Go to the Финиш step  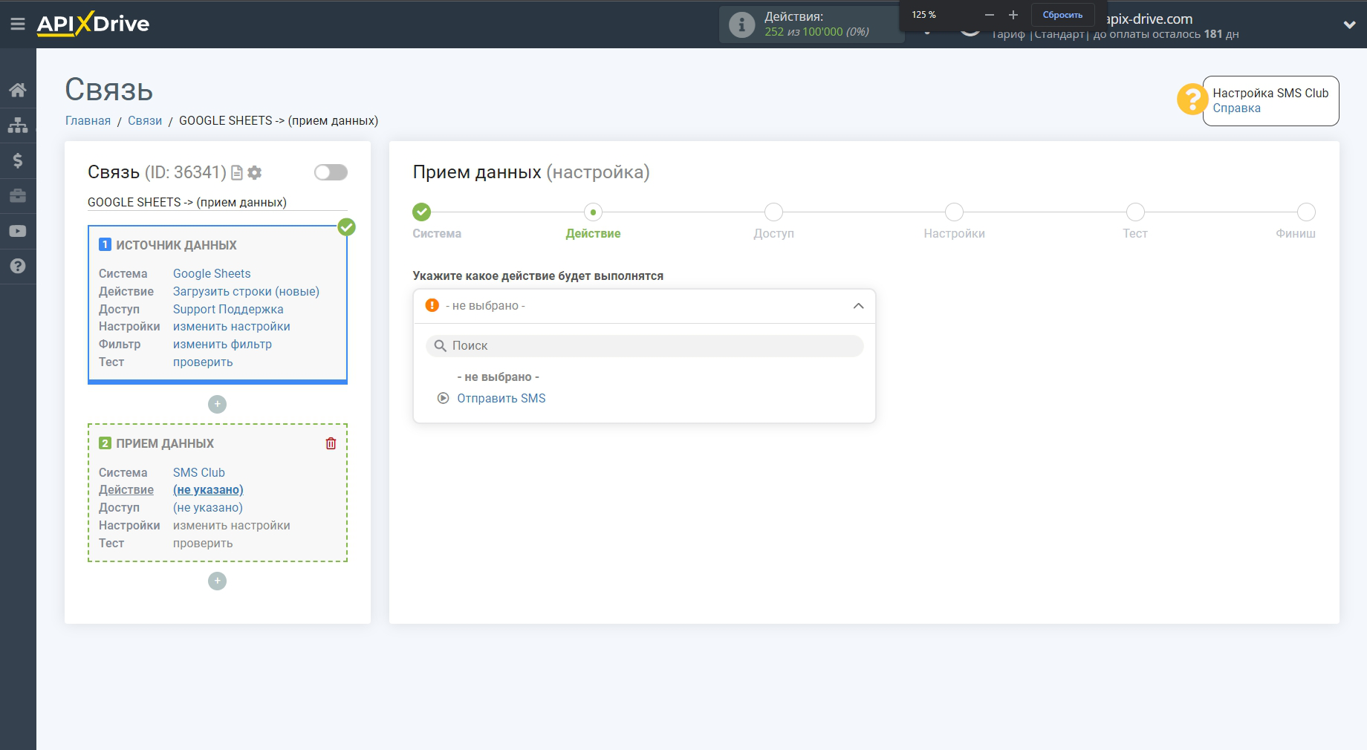[1306, 212]
